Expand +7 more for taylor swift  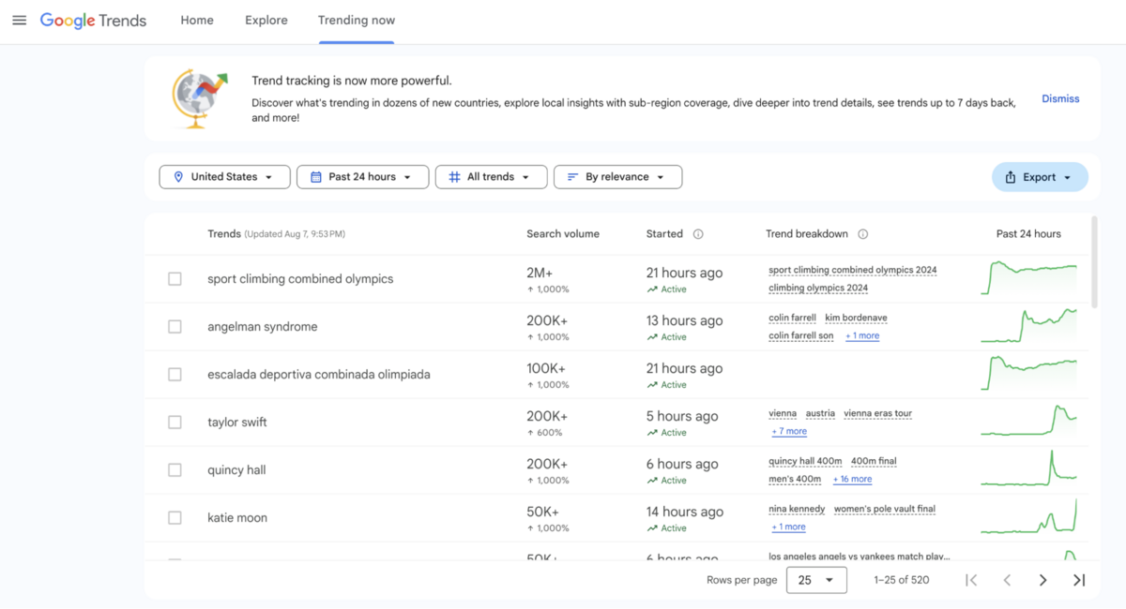789,431
